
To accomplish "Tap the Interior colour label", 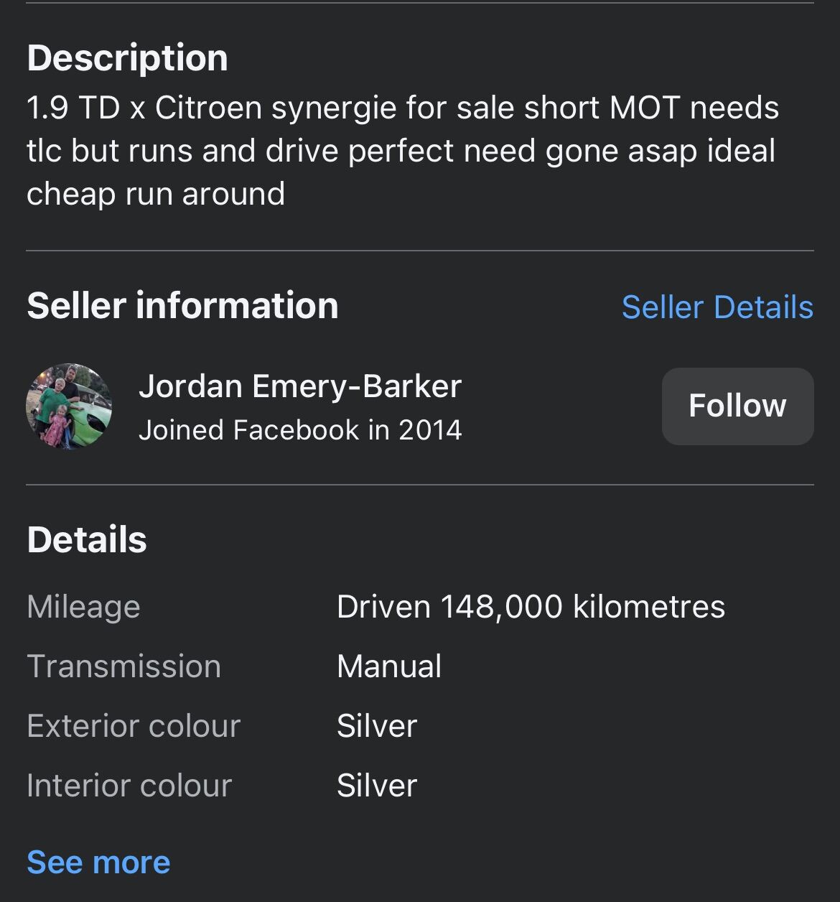I will tap(129, 786).
